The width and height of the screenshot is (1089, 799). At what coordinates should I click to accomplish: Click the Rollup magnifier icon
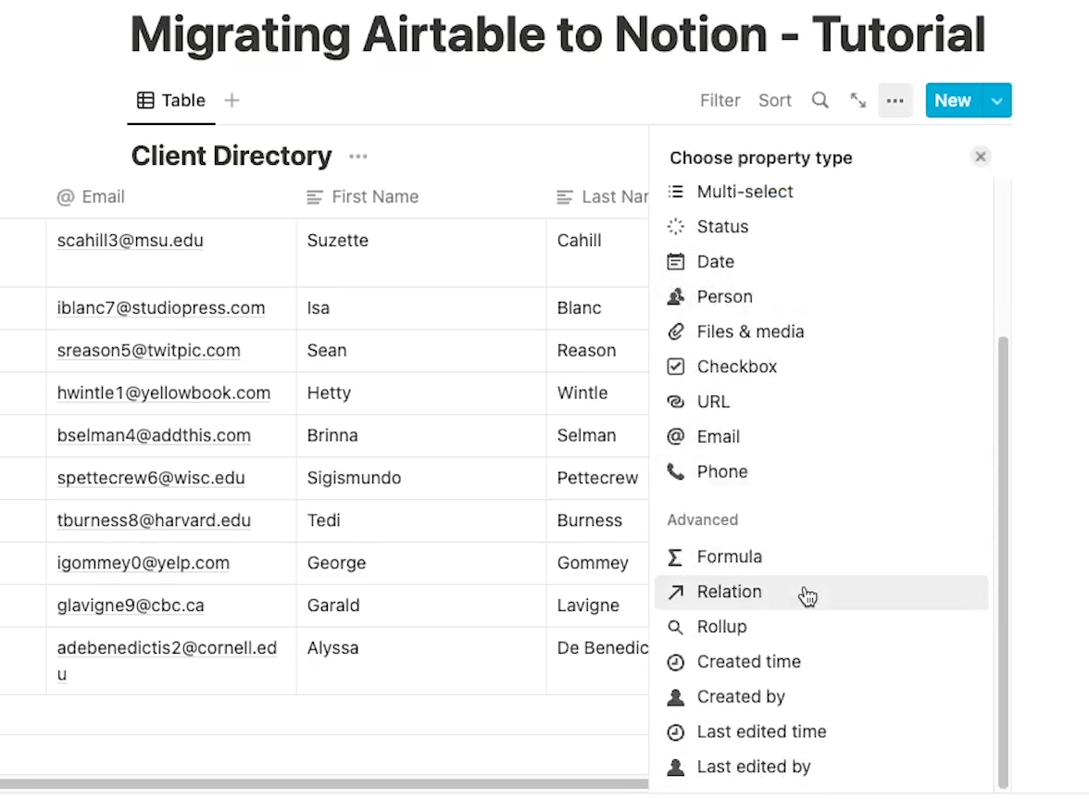(675, 628)
